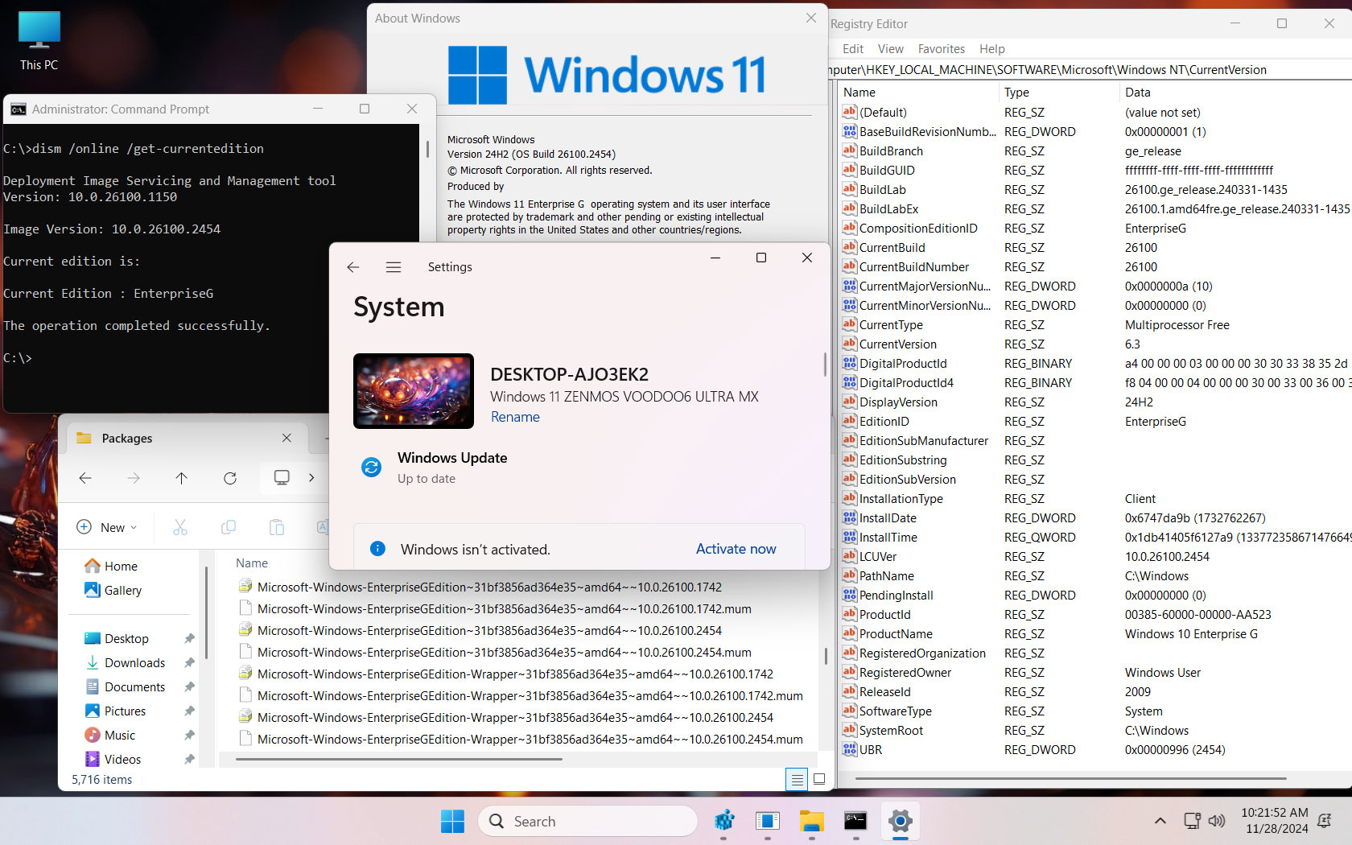Go forward in Packages File Explorer
Screen dimensions: 1352x845
click(134, 478)
